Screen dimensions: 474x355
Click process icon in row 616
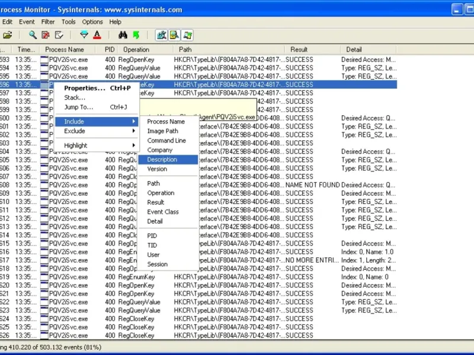(x=44, y=252)
